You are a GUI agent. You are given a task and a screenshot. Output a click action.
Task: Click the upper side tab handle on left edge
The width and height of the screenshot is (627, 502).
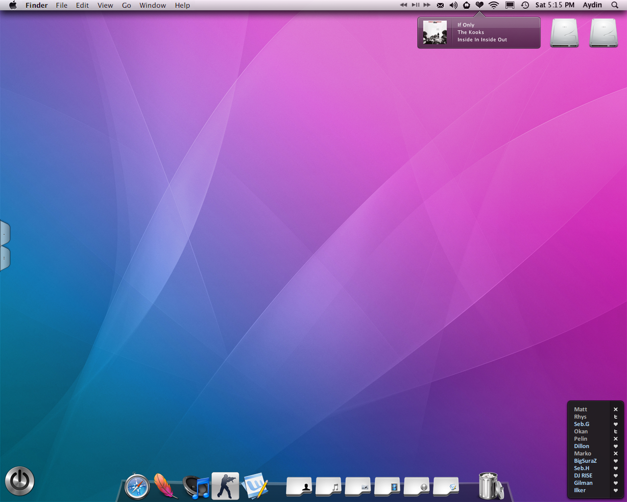point(5,234)
